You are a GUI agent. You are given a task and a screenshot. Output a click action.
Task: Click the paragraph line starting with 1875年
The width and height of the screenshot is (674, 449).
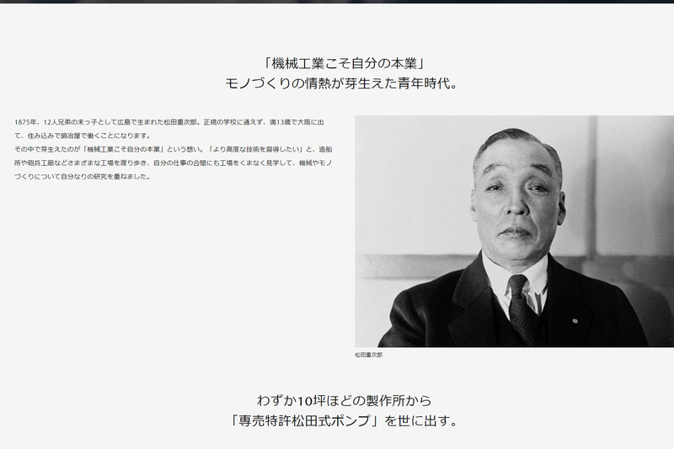coord(169,122)
